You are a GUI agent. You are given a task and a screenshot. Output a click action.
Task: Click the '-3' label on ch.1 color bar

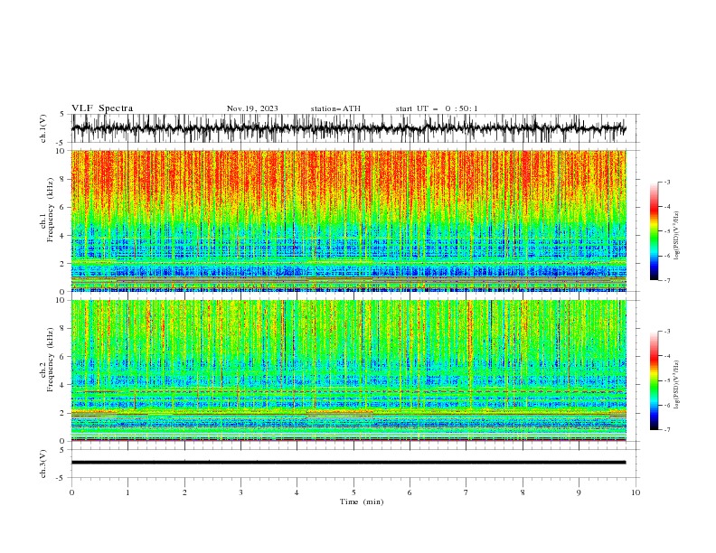[667, 182]
